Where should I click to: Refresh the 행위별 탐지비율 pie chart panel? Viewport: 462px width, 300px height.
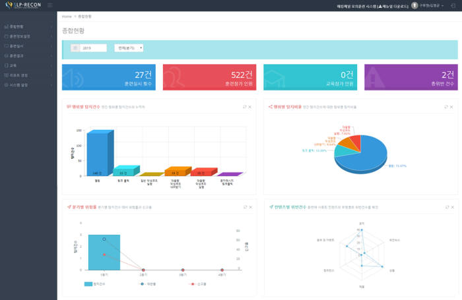[446, 107]
